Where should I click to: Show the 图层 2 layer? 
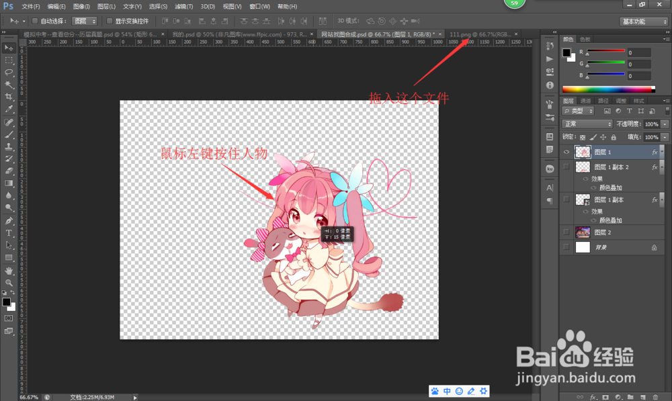(566, 232)
